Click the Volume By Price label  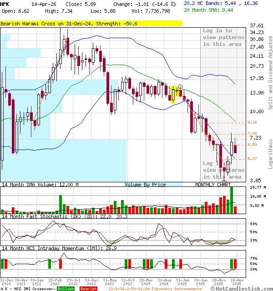[x=145, y=185]
